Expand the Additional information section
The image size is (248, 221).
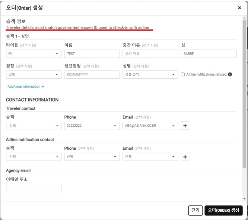click(x=26, y=87)
